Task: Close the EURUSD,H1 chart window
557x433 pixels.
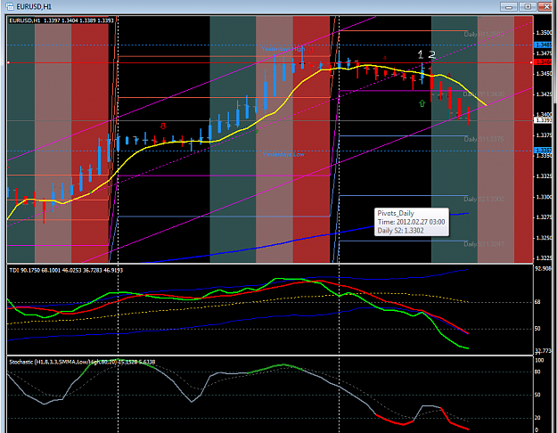Action: click(545, 7)
